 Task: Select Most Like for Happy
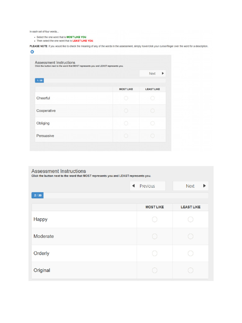[154, 220]
